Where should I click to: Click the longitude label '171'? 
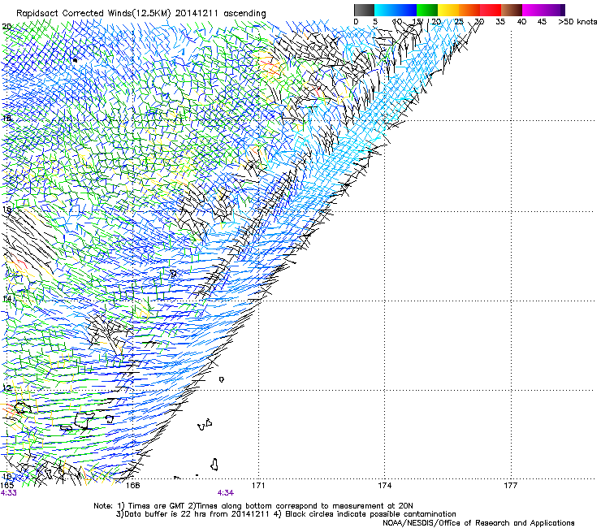[258, 486]
